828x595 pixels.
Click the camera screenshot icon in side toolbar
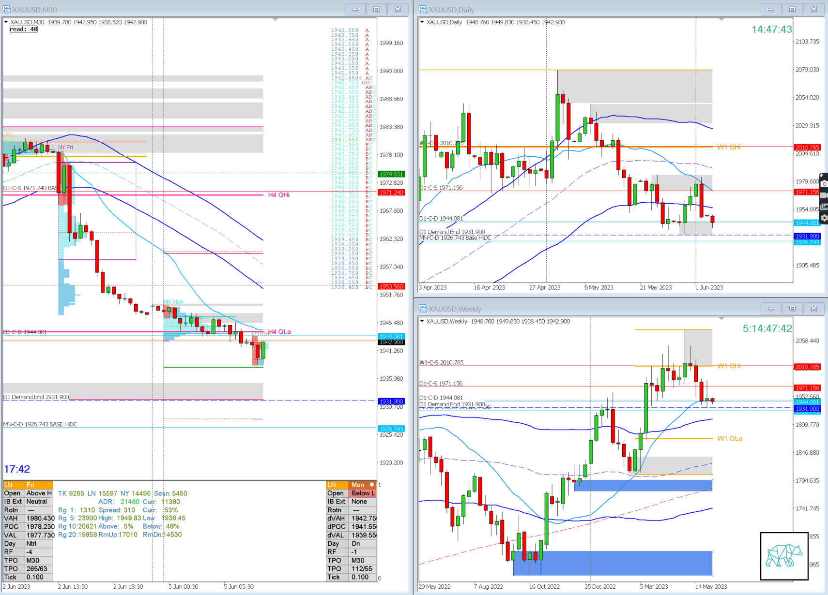click(824, 184)
